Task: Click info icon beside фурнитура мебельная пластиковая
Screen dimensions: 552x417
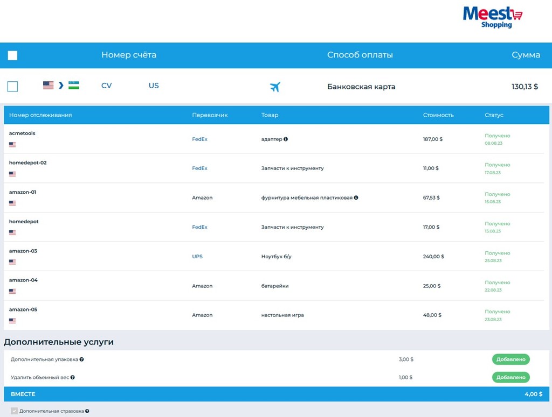Action: click(x=356, y=198)
